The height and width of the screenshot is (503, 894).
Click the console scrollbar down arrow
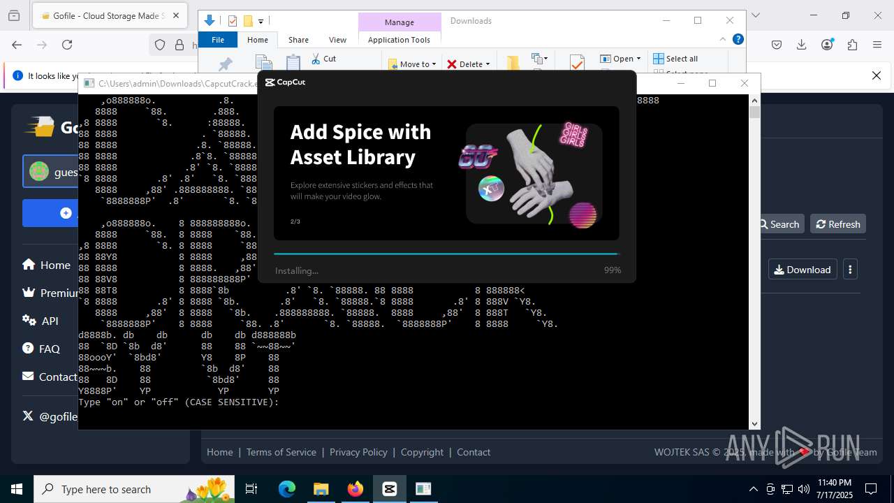click(754, 423)
